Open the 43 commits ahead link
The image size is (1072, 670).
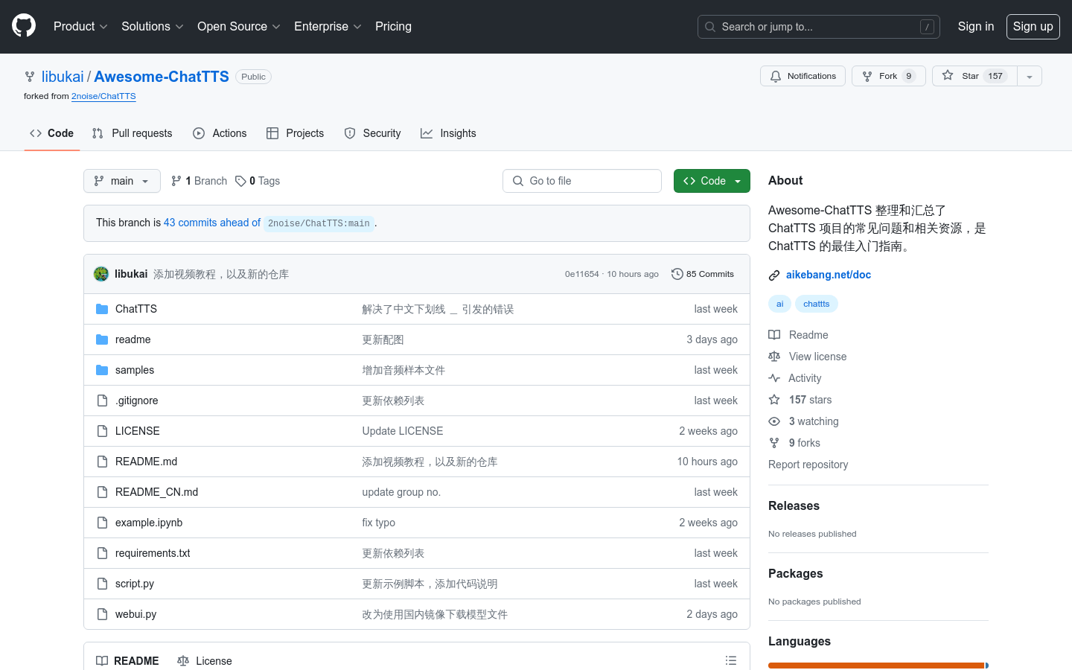[x=212, y=223]
